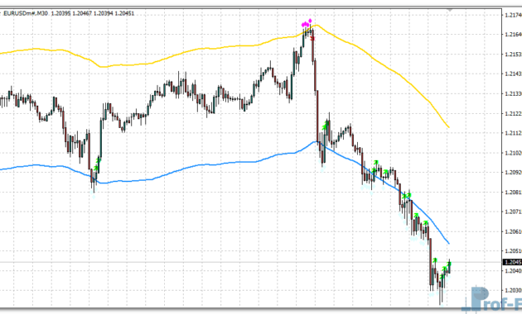The width and height of the screenshot is (522, 314).
Task: Click the 1.2174 price scale label
Action: click(513, 15)
